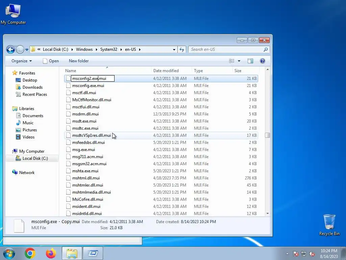Sort by the Type column header
Screen dimensions: 346x260
[x=212, y=71]
